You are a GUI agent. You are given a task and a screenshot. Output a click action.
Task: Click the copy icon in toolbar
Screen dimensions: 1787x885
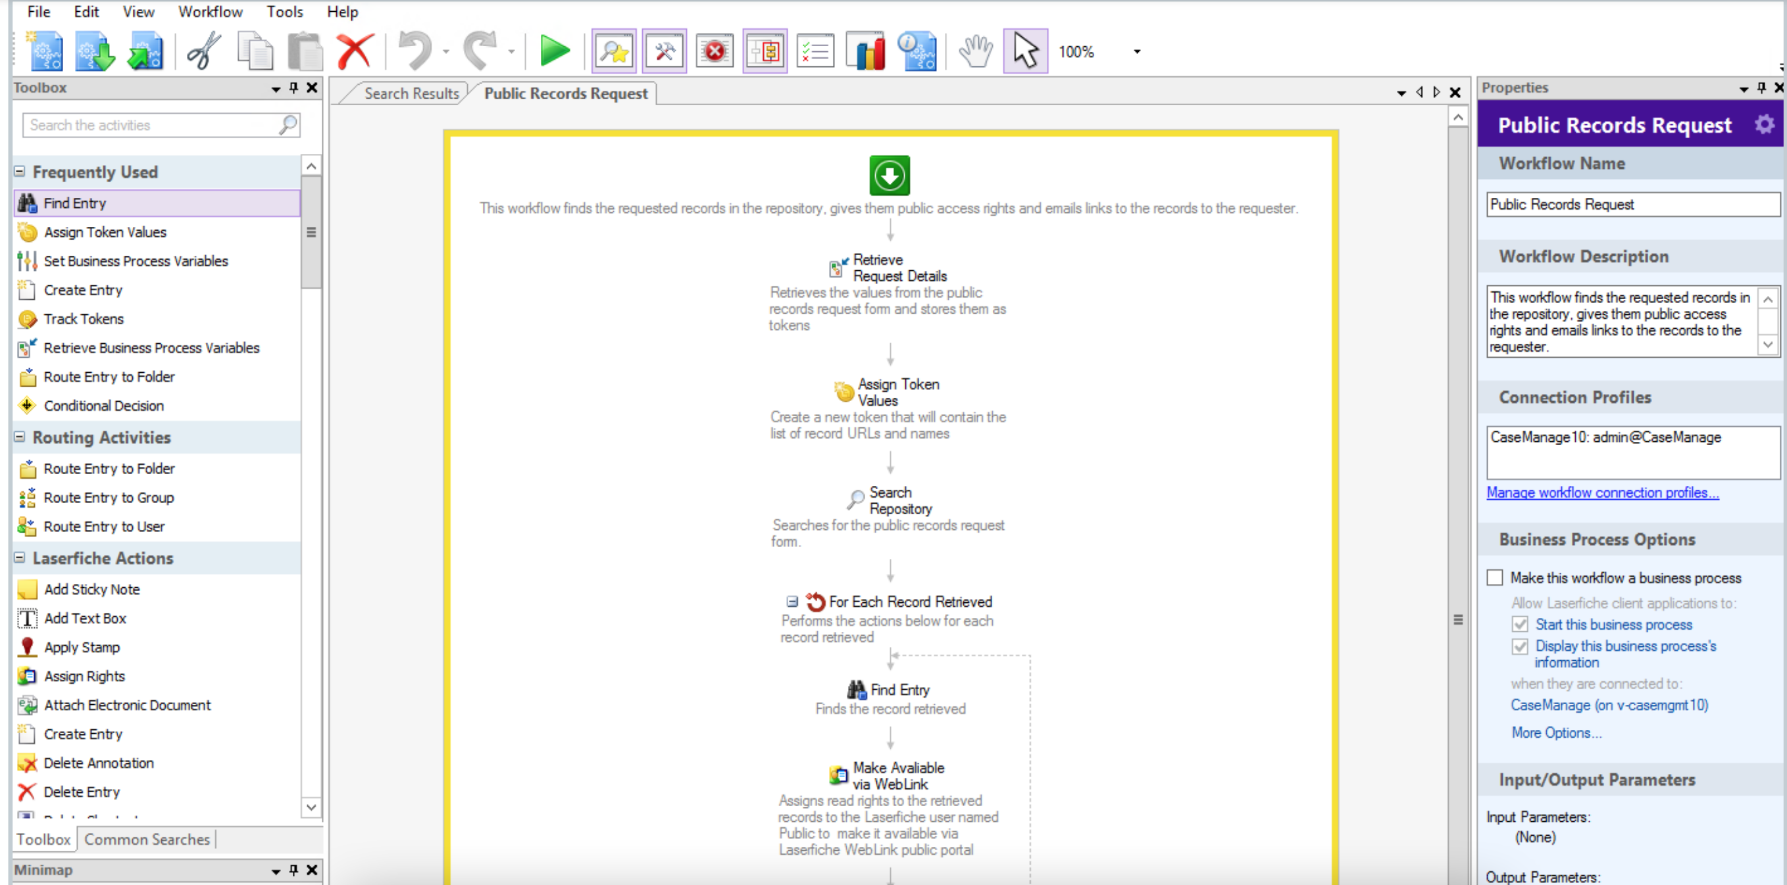click(x=255, y=51)
